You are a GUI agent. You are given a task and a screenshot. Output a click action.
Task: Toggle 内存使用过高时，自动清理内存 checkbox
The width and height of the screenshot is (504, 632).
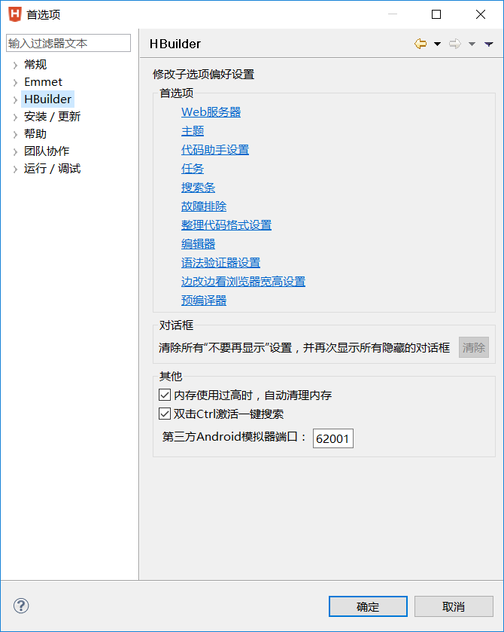click(x=165, y=395)
